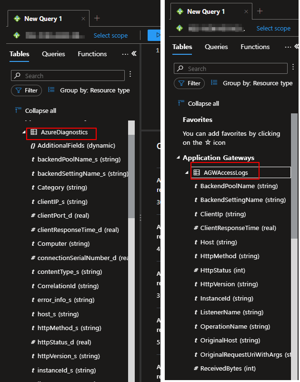Viewport: 300px width, 382px height.
Task: Open the Functions tab in left window
Action: (x=92, y=54)
